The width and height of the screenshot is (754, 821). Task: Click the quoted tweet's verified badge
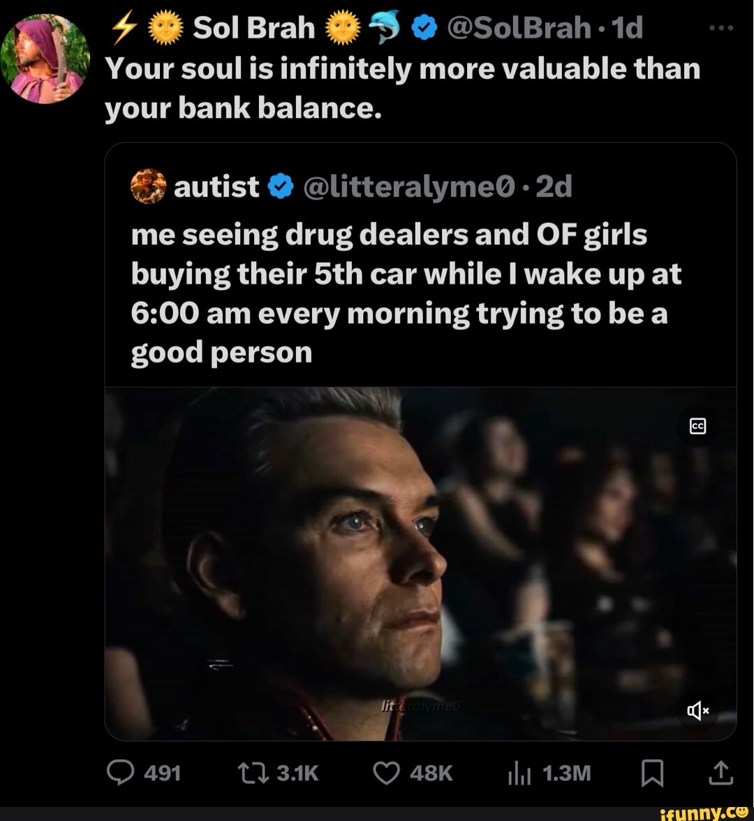[279, 187]
